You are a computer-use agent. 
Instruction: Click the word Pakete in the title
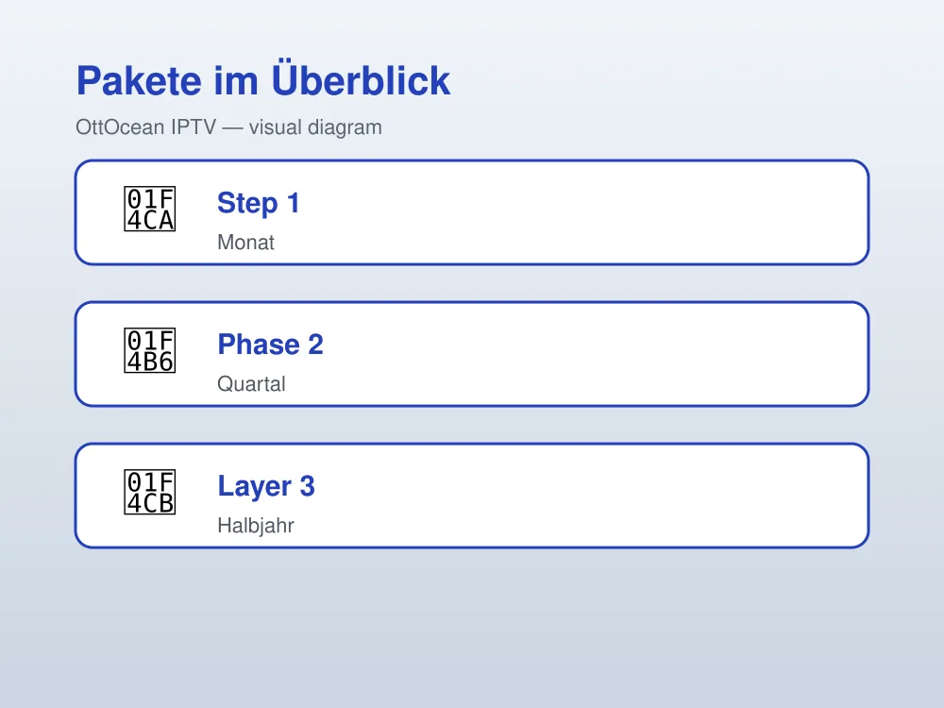(139, 80)
